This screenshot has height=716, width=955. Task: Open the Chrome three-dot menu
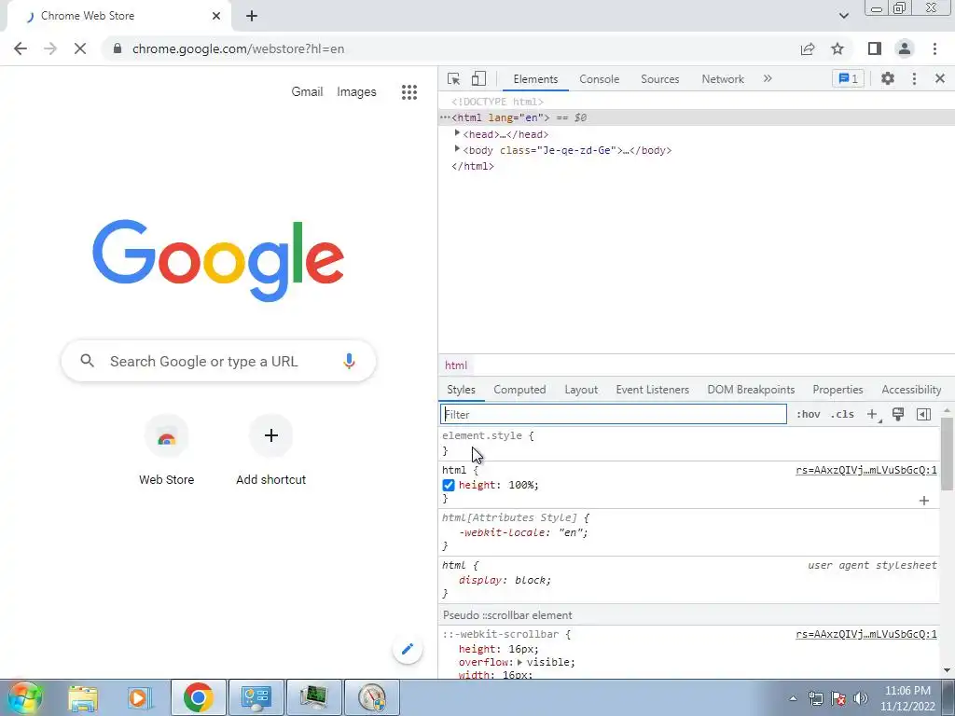934,48
